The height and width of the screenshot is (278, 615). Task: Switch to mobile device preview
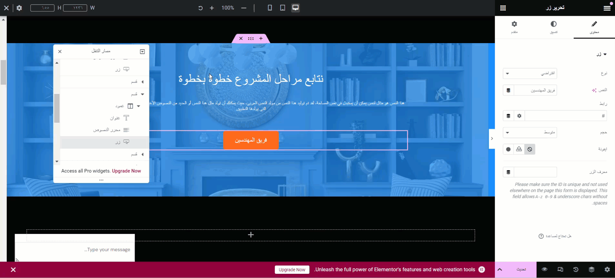pyautogui.click(x=270, y=8)
